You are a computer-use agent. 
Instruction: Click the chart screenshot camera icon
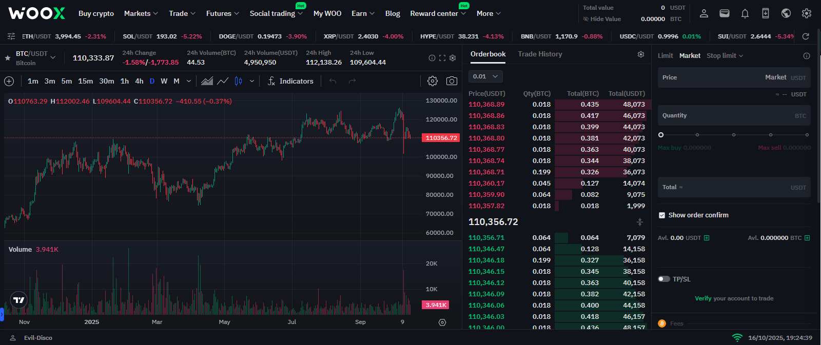tap(452, 81)
